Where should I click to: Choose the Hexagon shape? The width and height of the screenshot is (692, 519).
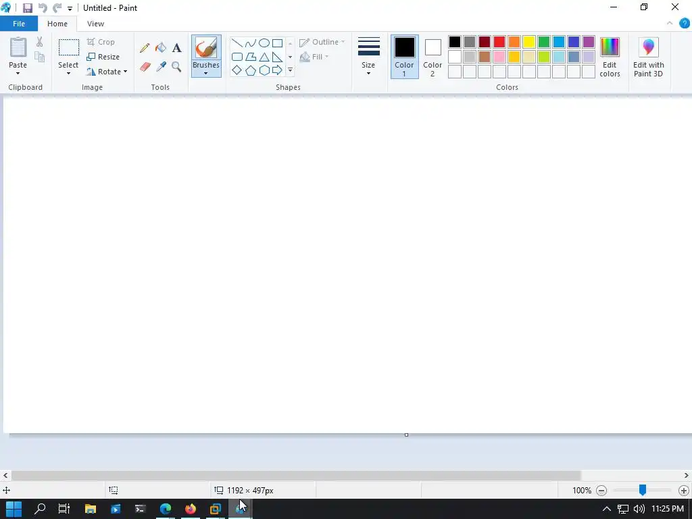264,70
